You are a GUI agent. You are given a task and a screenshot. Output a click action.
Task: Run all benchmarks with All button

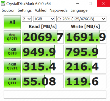pyautogui.click(x=12, y=22)
